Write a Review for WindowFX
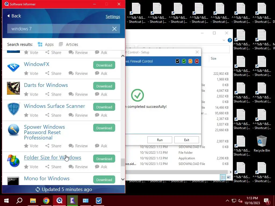 (x=78, y=73)
